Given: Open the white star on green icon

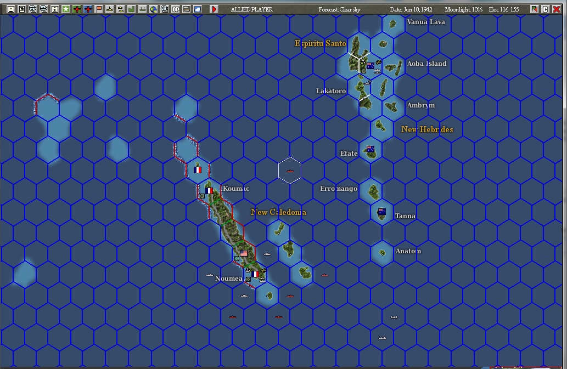Looking at the screenshot, I should coord(66,9).
